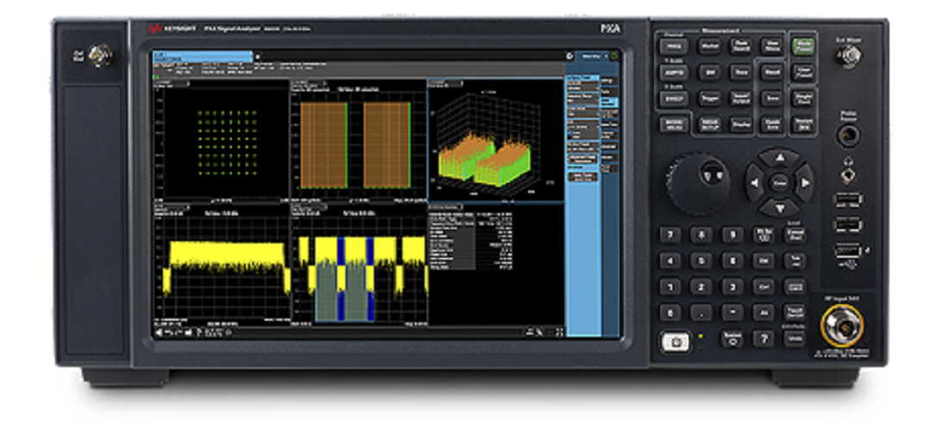This screenshot has width=948, height=424.
Task: Push the SWEEP key
Action: click(674, 98)
